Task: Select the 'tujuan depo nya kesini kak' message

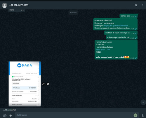Action: 122,37
